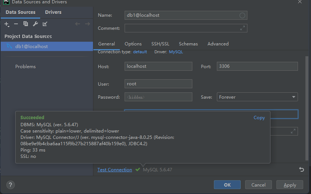The width and height of the screenshot is (311, 194).
Task: Click the Host input field
Action: point(158,66)
